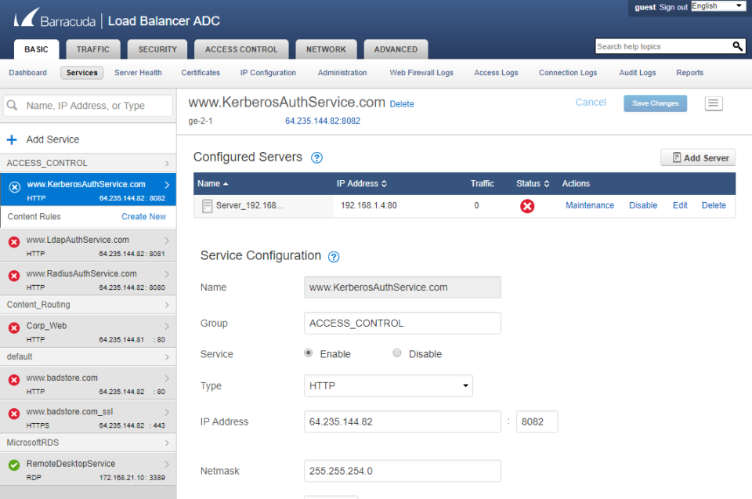
Task: Click the Delete link for Server_192.168
Action: click(x=714, y=204)
